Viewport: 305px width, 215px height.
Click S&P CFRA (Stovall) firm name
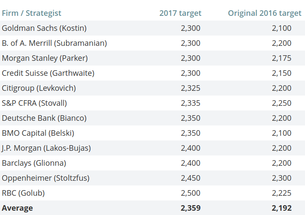(x=34, y=103)
